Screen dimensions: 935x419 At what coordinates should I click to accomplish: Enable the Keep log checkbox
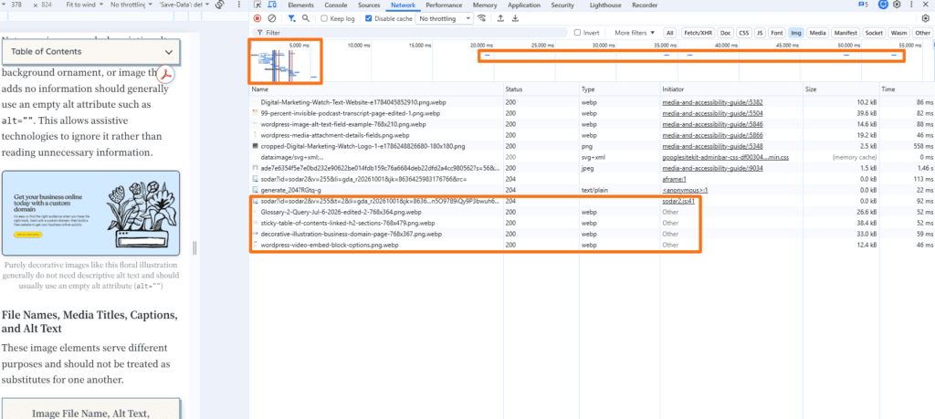coord(324,18)
